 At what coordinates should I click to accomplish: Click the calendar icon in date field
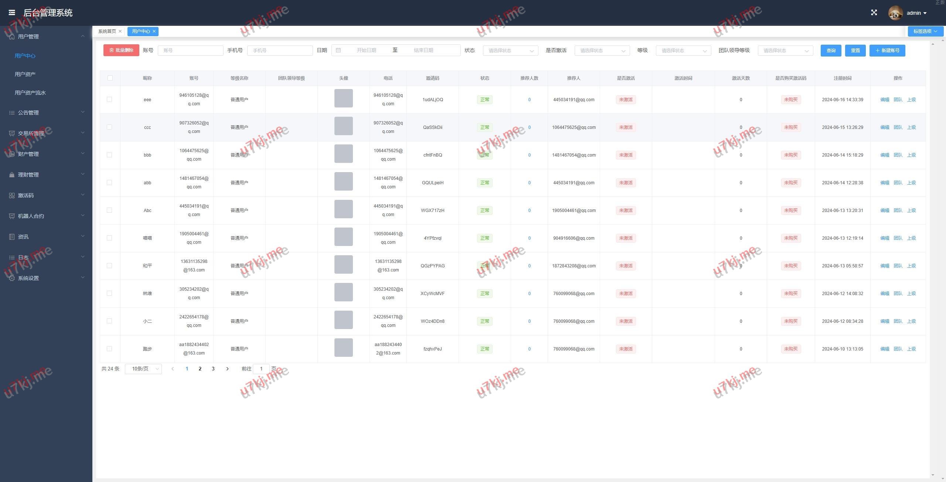click(x=338, y=50)
